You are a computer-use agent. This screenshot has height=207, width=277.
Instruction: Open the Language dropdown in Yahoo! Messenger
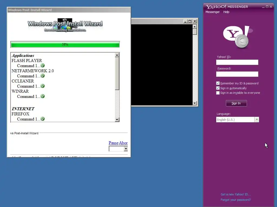(x=257, y=120)
